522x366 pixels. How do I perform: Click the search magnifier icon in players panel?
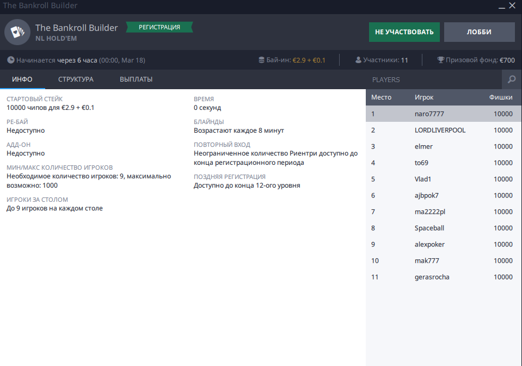click(512, 79)
